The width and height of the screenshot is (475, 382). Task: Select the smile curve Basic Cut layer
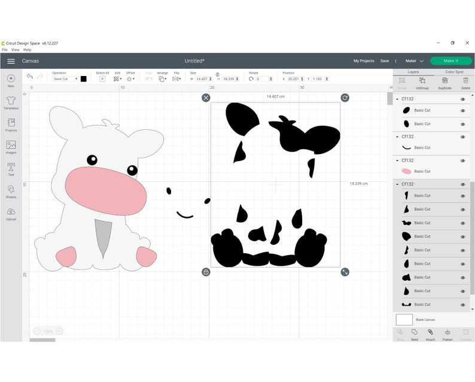(431, 148)
